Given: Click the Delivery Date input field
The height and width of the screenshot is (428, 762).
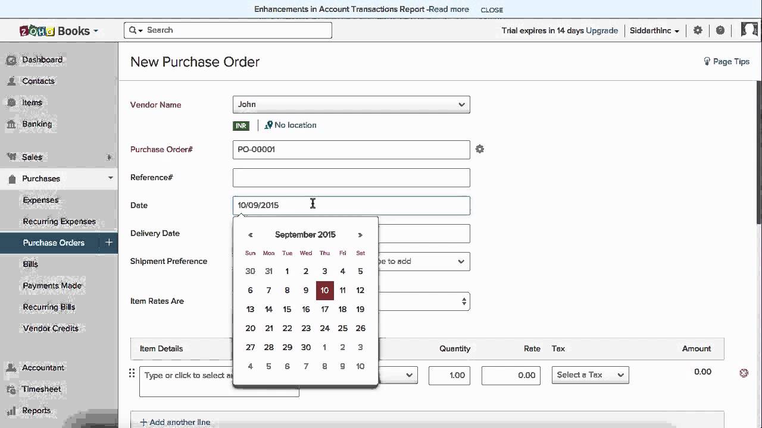Looking at the screenshot, I should point(424,234).
